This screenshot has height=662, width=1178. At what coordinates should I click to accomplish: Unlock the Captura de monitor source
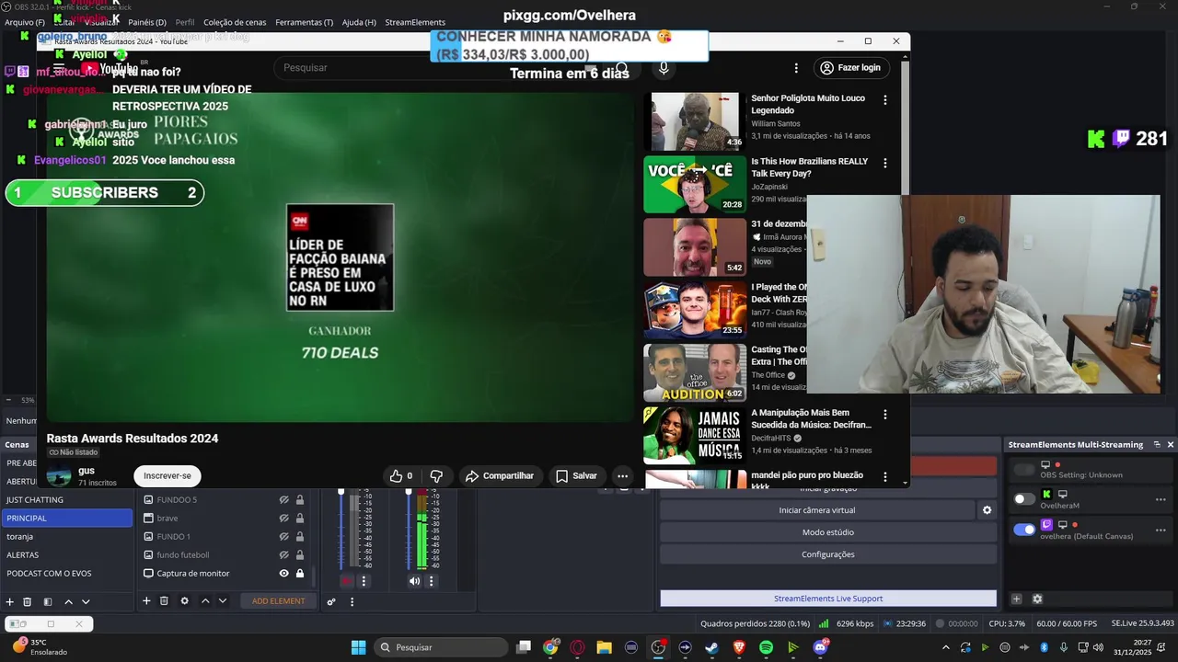299,574
